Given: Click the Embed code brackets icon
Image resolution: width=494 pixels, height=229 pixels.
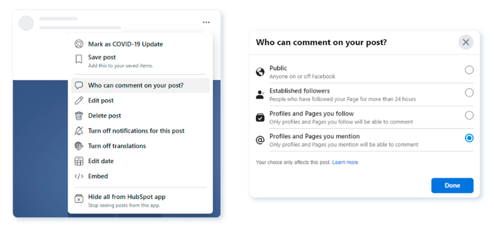Looking at the screenshot, I should pos(79,176).
